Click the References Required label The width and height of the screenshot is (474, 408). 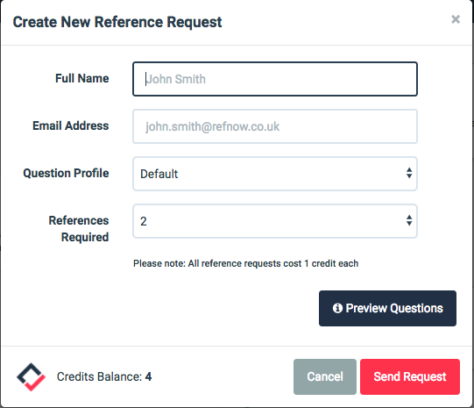pos(79,229)
